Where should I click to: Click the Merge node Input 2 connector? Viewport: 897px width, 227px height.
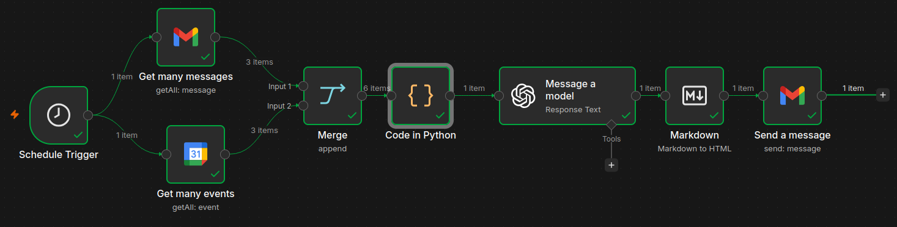pyautogui.click(x=304, y=106)
